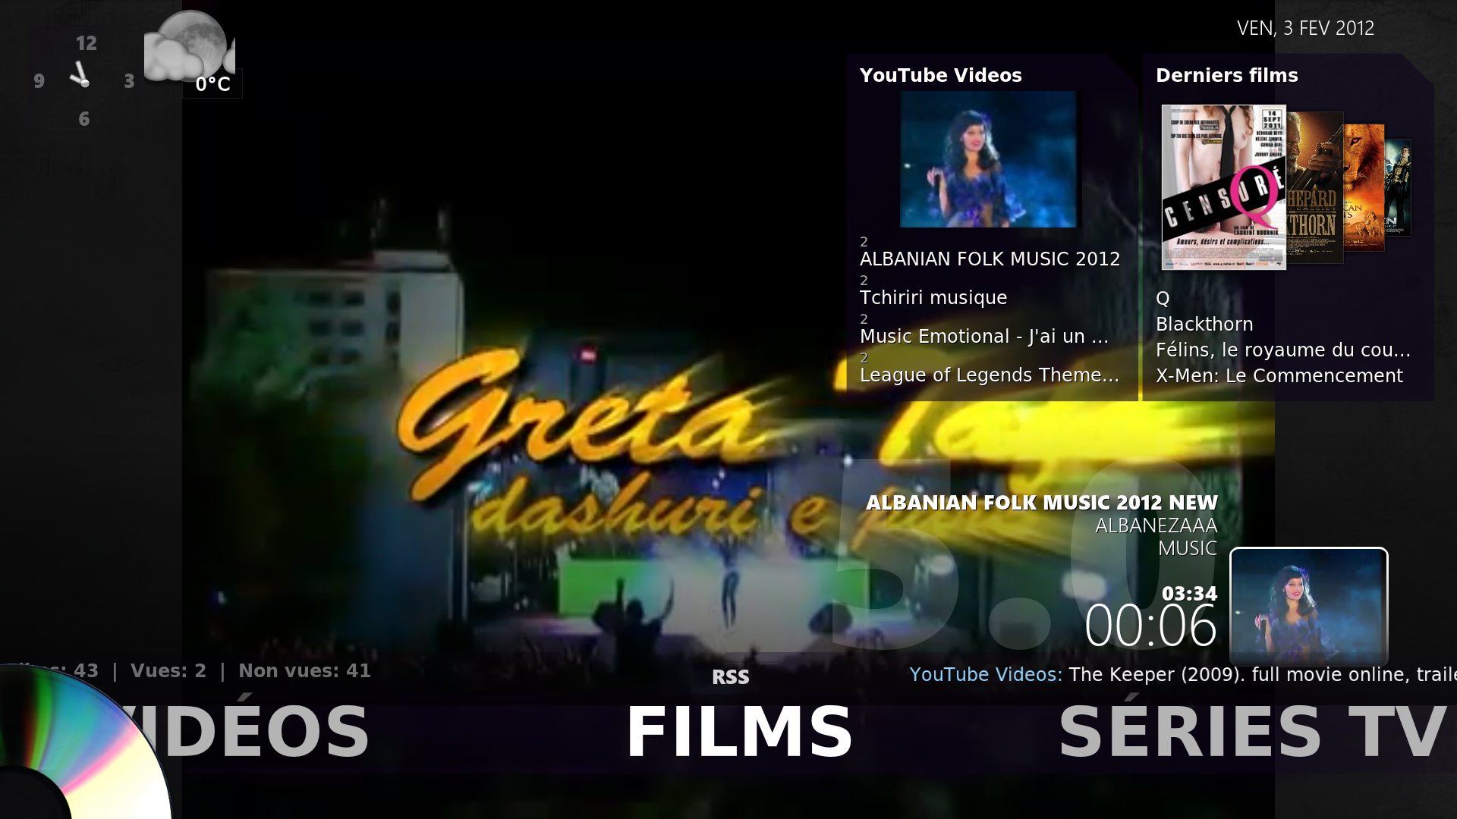Play Music Emotional - J'ai un video
Viewport: 1457px width, 819px height.
tap(984, 336)
